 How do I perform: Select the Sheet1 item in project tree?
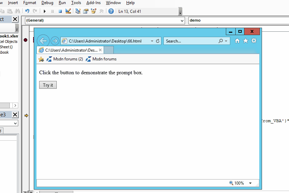tap(6, 47)
